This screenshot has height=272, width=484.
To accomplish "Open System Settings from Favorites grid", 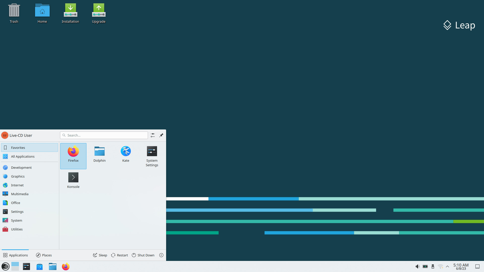I will pos(152,156).
